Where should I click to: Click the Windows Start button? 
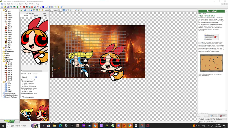click(x=3, y=125)
